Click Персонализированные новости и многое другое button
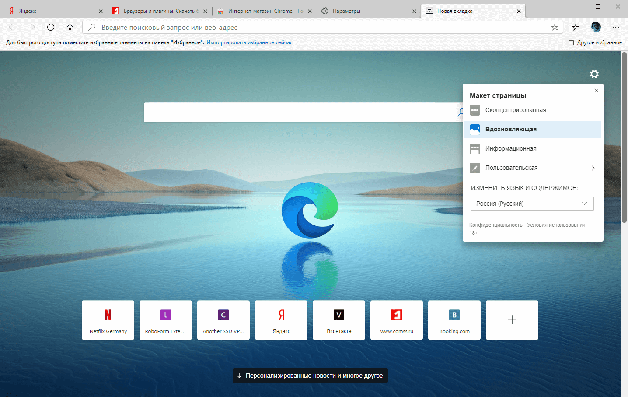 click(310, 376)
